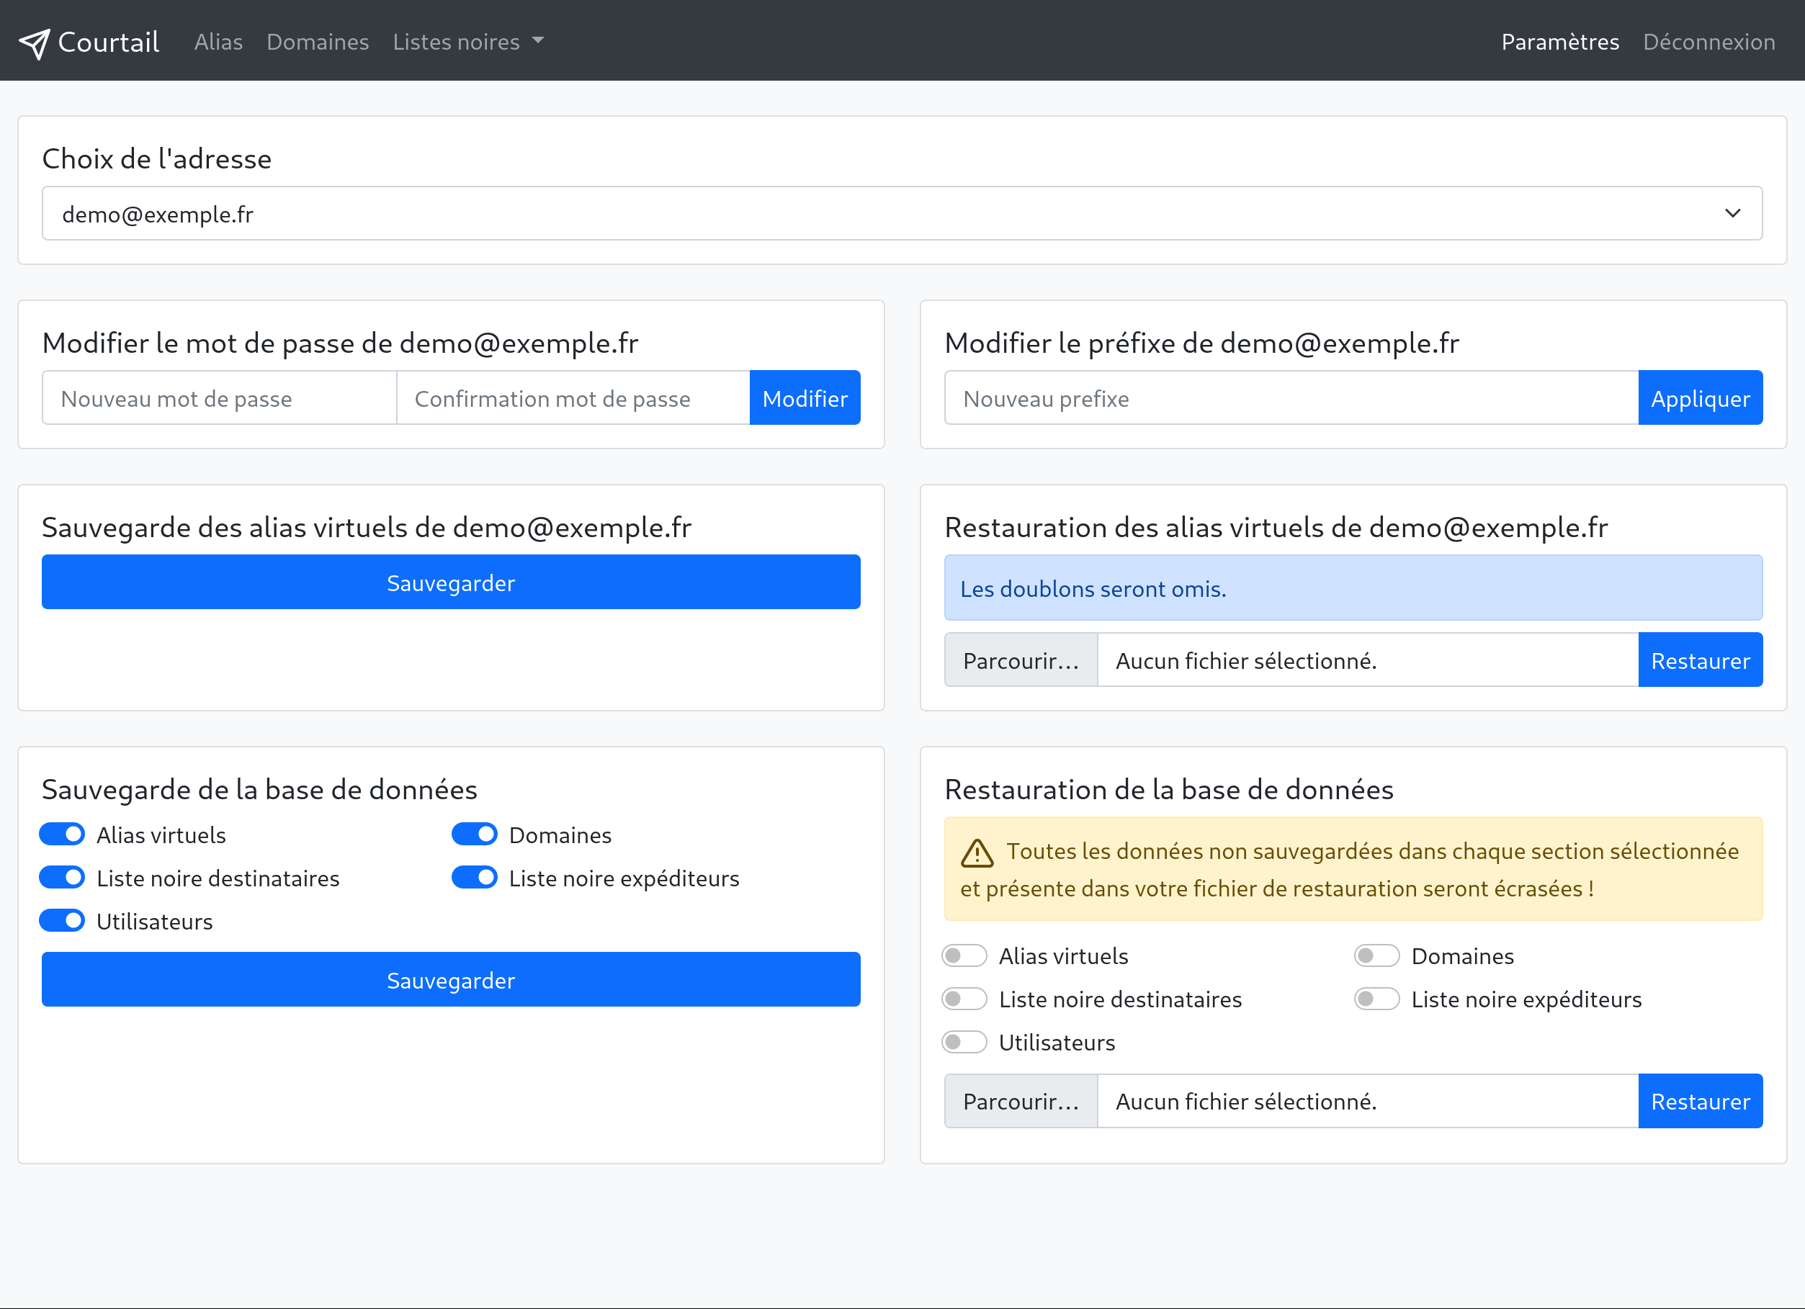Click the Domaines navigation menu item
Image resolution: width=1805 pixels, height=1309 pixels.
[x=314, y=40]
